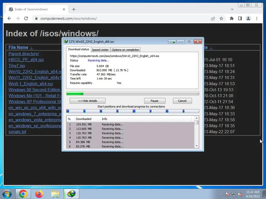Click the connections progress segment bar
Viewport: 266px width, 199px height.
tap(132, 111)
